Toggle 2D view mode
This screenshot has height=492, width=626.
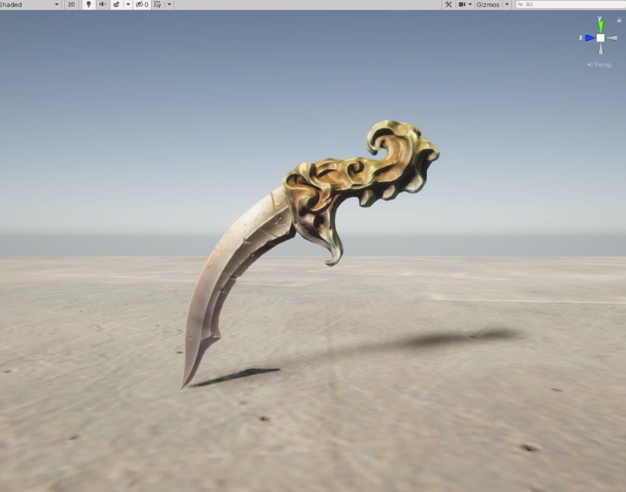tap(71, 5)
